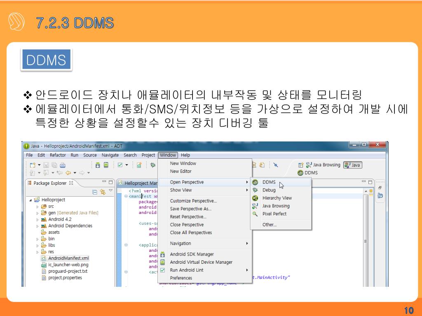Close the Package Explorer tab via X
This screenshot has height=316, width=422.
(x=71, y=183)
